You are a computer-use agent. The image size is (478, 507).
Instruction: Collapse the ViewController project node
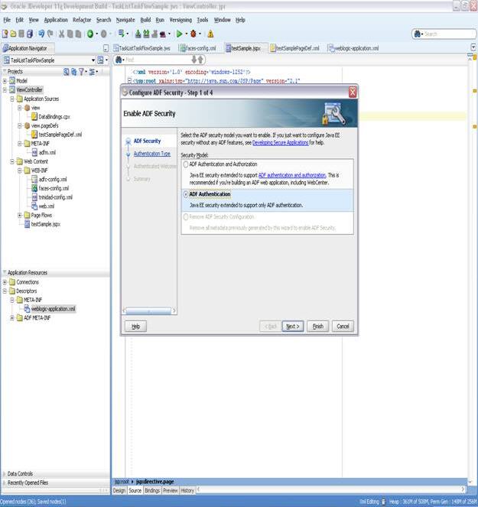tap(5, 90)
